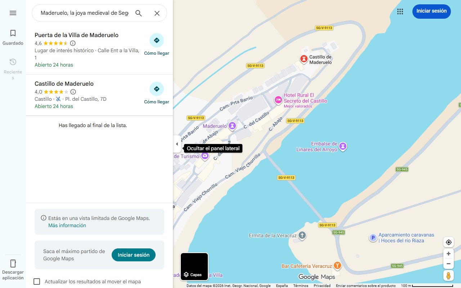Image resolution: width=461 pixels, height=288 pixels.
Task: Get directions to Puerta de la Villa
Action: [x=157, y=45]
